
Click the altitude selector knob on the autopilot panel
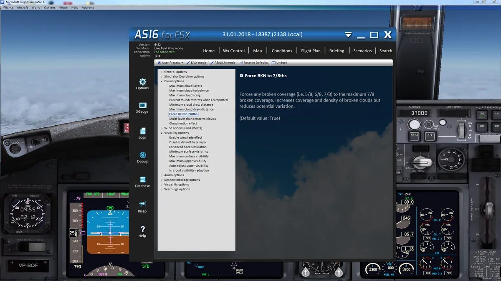[414, 124]
